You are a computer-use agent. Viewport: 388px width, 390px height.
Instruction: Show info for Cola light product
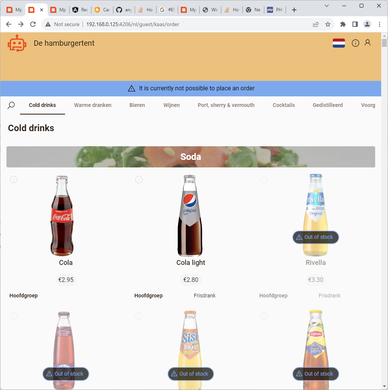(139, 180)
